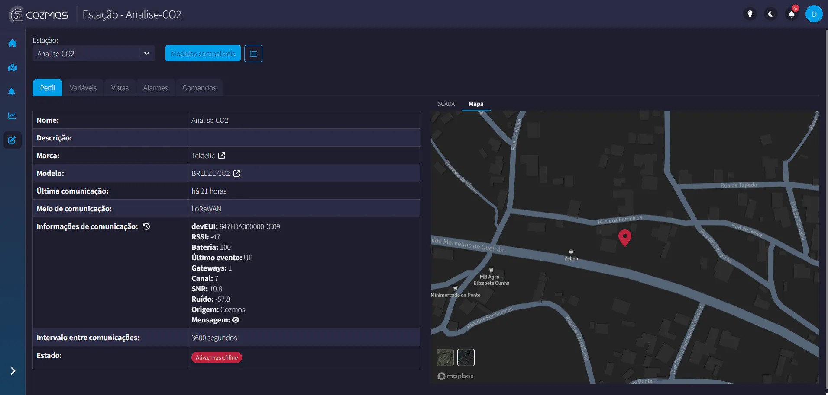The height and width of the screenshot is (395, 828).
Task: Select dark map style thumbnail
Action: point(466,357)
